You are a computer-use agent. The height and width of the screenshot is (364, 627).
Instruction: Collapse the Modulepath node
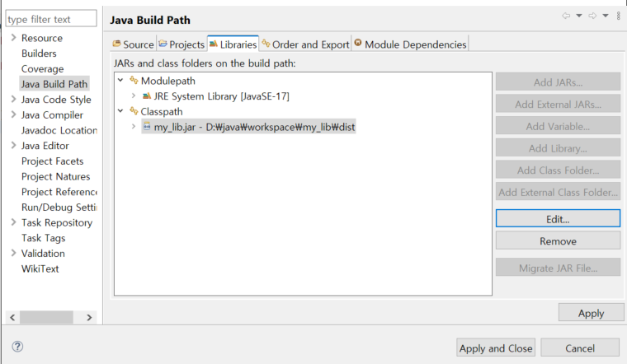(x=120, y=80)
